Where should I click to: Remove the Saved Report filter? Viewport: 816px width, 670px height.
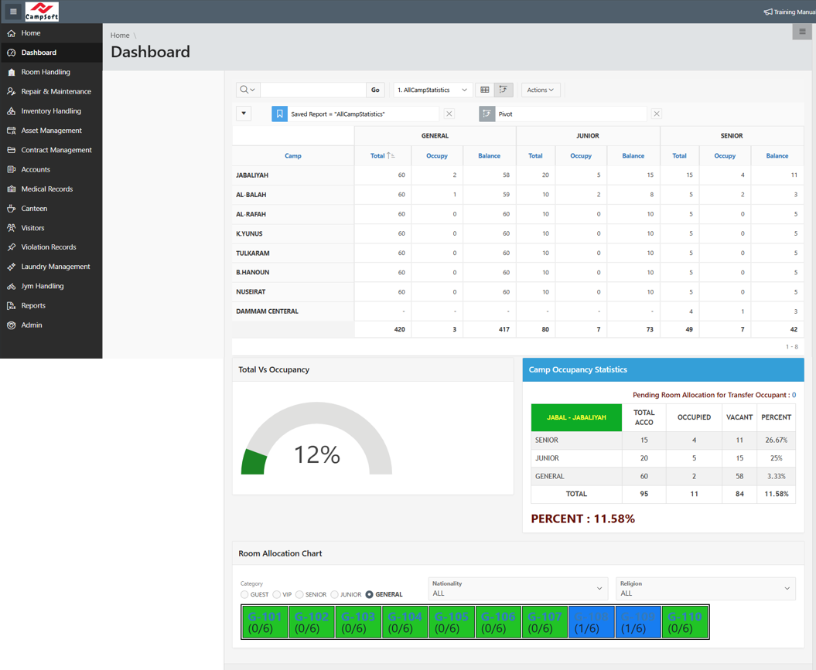(x=449, y=114)
